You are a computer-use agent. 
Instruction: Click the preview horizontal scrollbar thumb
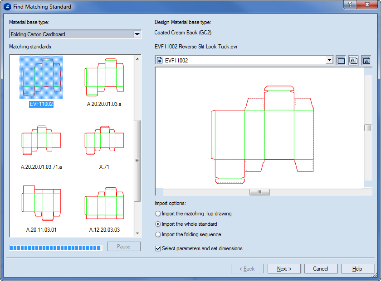[x=259, y=192]
